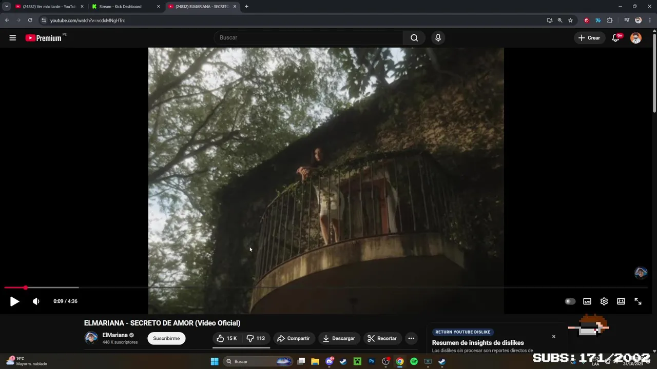Click the search magnifier button
Screen dimensions: 657x369
[x=414, y=38]
